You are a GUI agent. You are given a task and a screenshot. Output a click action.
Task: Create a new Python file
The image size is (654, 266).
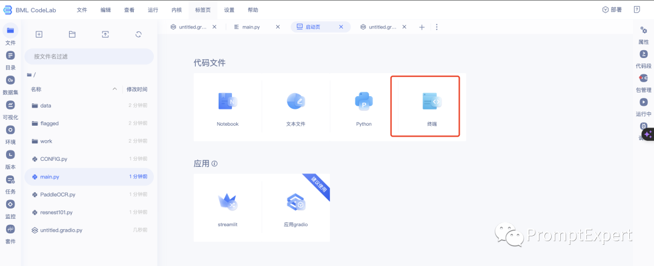coord(364,107)
